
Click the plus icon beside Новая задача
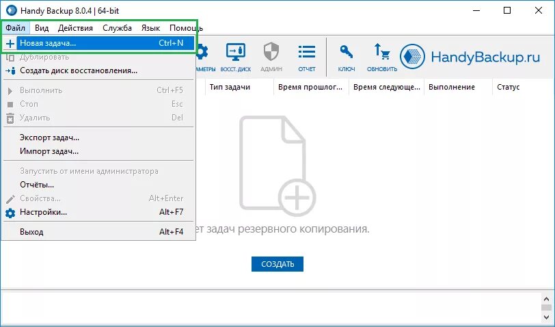click(10, 44)
